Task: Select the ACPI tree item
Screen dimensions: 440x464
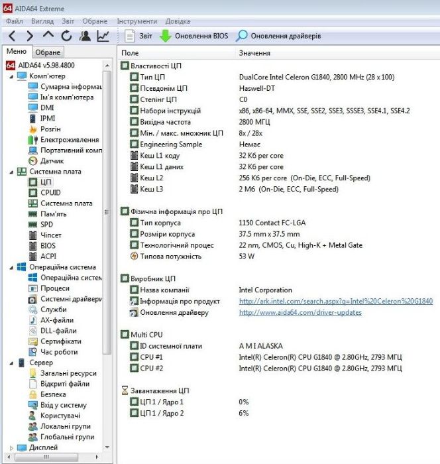Action: [42, 257]
